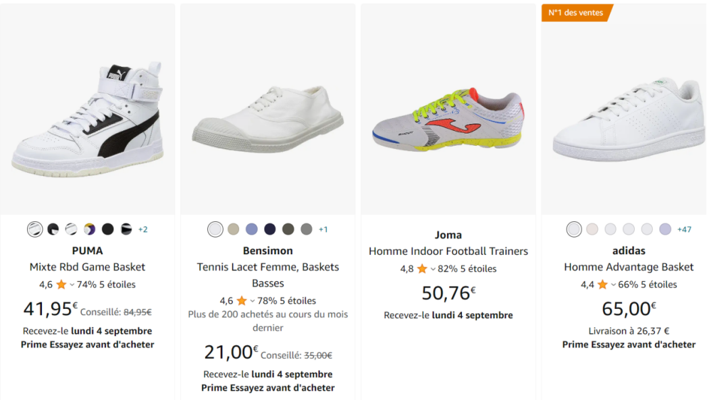Screen dimensions: 707x400
Task: Click the N°1 des ventes badge
Action: click(576, 13)
